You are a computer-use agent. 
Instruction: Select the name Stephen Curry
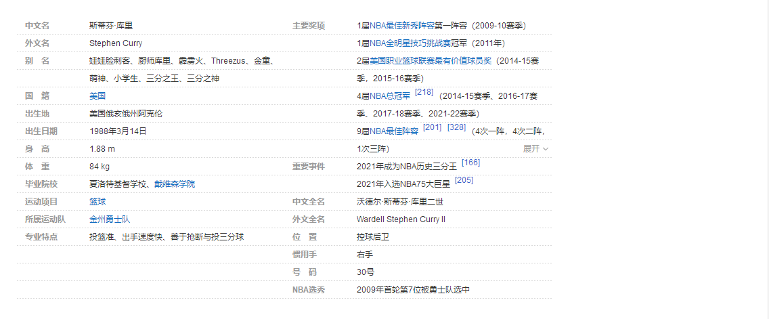(116, 43)
